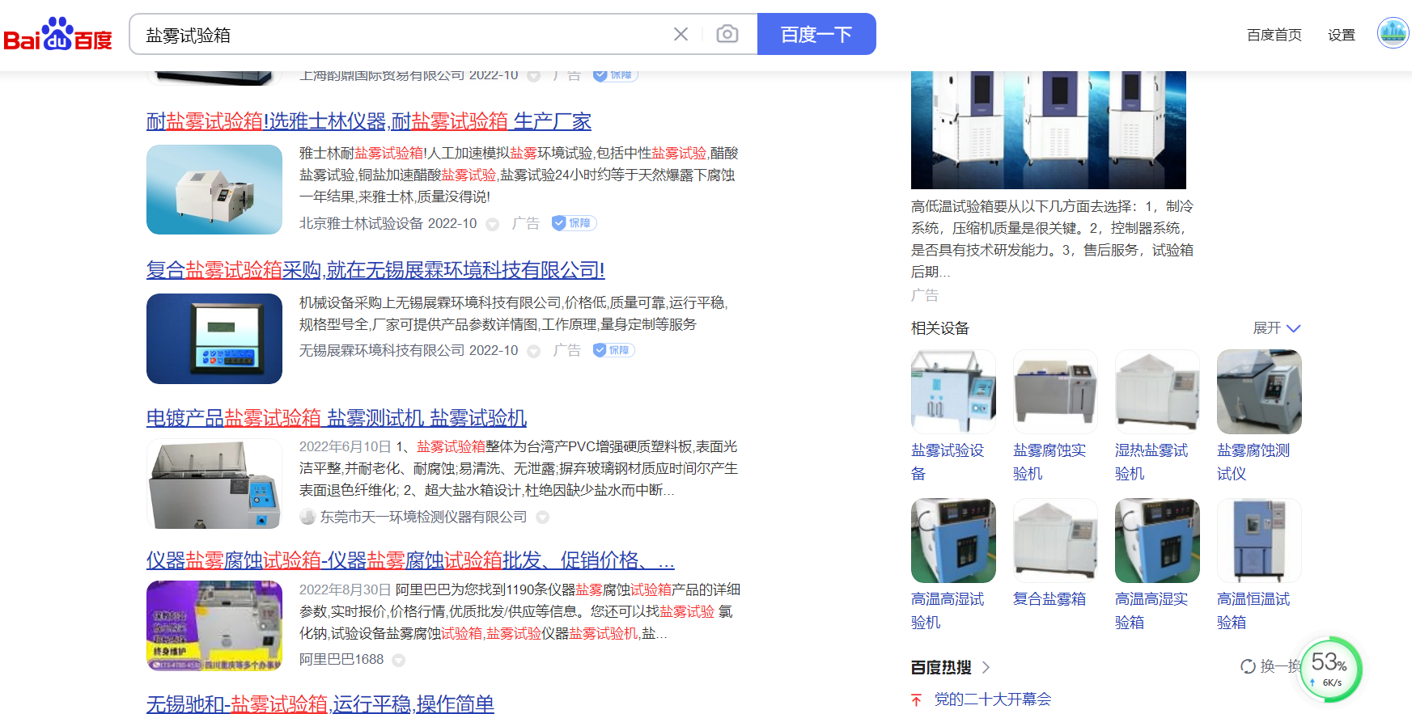Open 电镀产品盐雾试验箱 result title

(x=337, y=418)
